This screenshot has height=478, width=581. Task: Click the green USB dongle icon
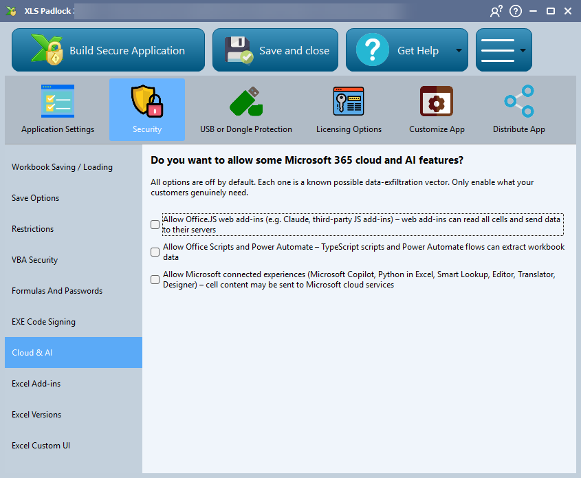click(246, 101)
